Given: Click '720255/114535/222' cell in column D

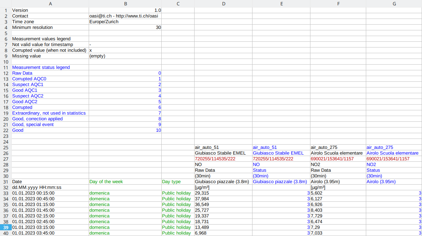Looking at the screenshot, I should 224,159.
